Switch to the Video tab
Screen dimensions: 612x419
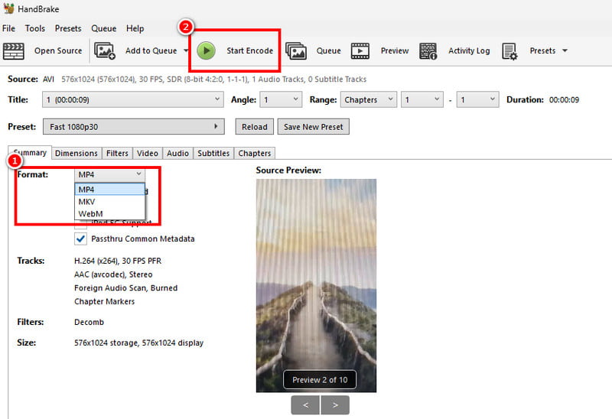point(148,154)
